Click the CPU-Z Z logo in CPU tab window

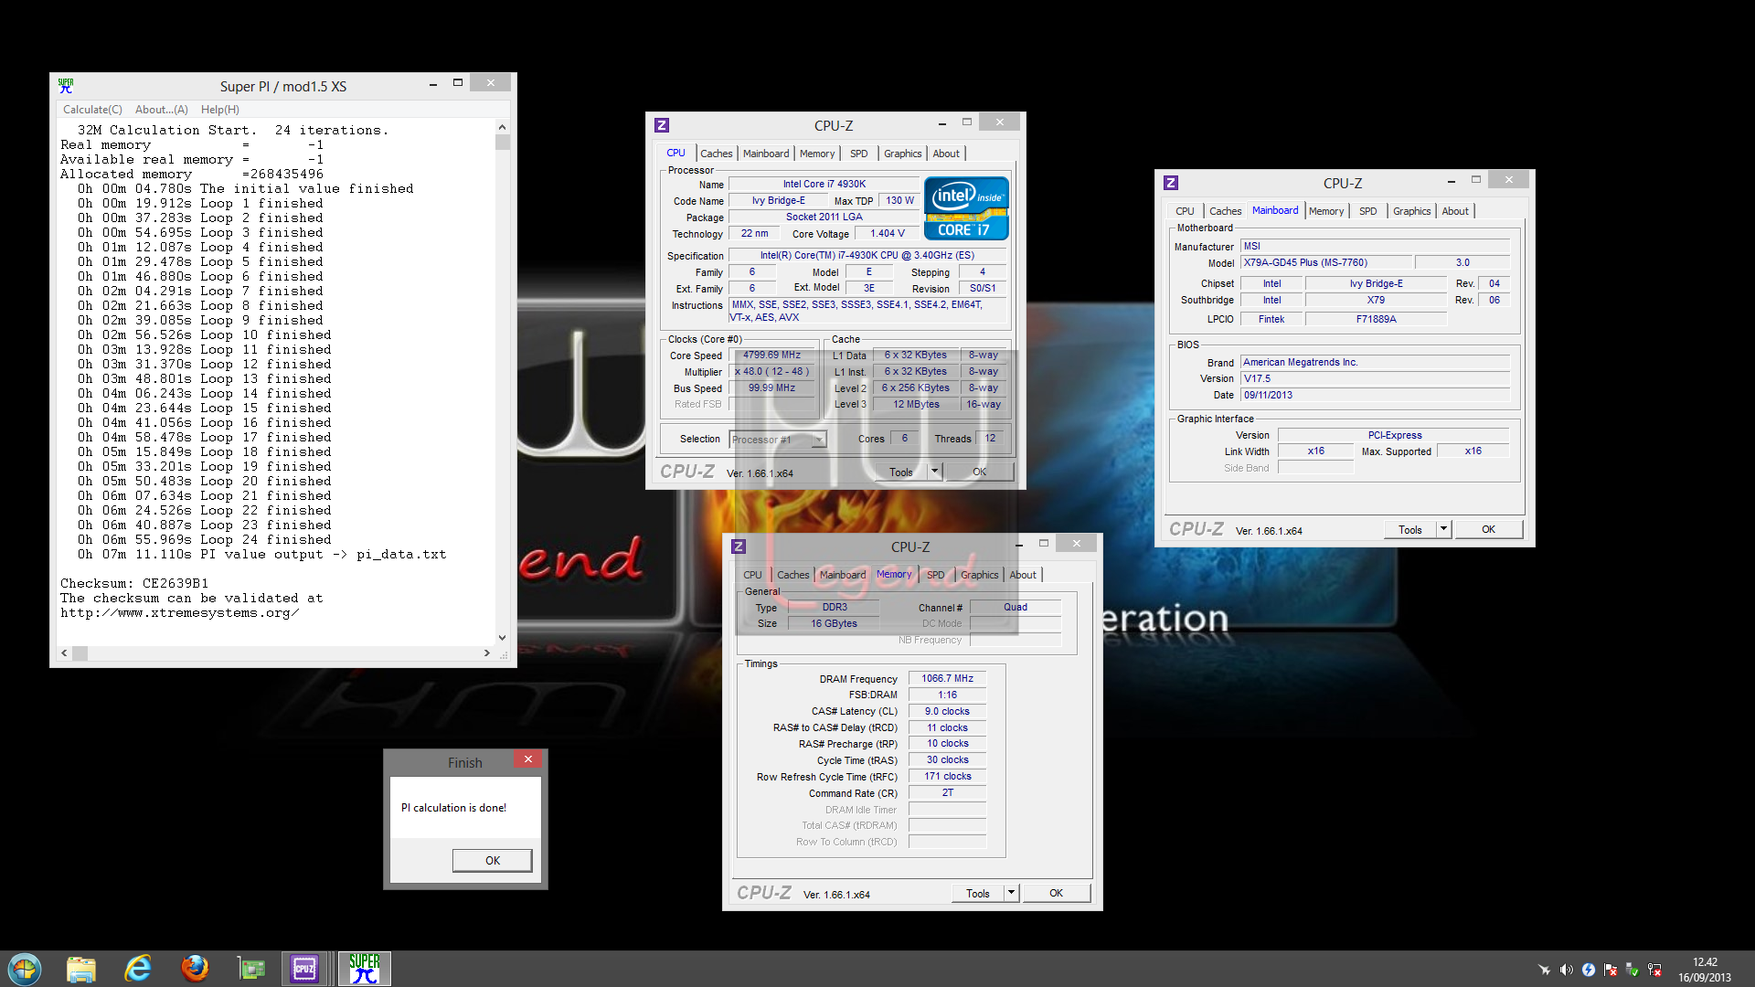tap(662, 125)
